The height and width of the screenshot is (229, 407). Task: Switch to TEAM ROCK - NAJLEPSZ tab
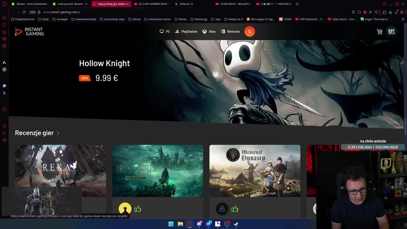point(233,4)
